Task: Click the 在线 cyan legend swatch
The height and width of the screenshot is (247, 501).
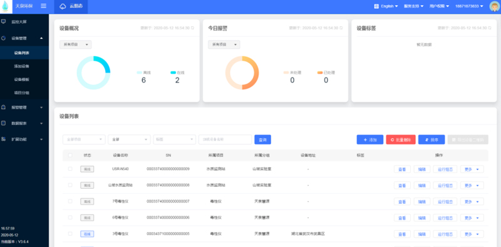Action: pos(173,73)
